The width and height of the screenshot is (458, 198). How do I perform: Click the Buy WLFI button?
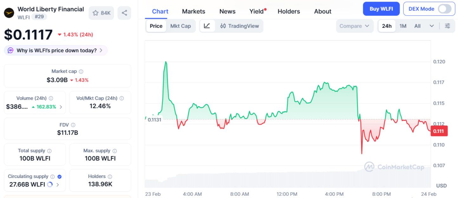[381, 9]
